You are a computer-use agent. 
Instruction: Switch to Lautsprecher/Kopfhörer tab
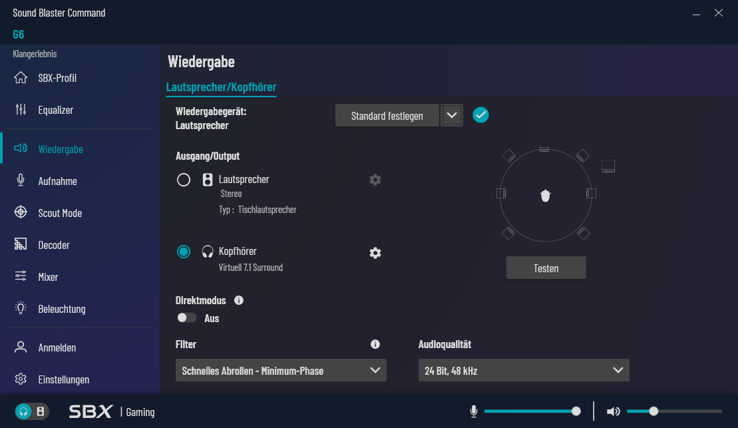pos(221,87)
